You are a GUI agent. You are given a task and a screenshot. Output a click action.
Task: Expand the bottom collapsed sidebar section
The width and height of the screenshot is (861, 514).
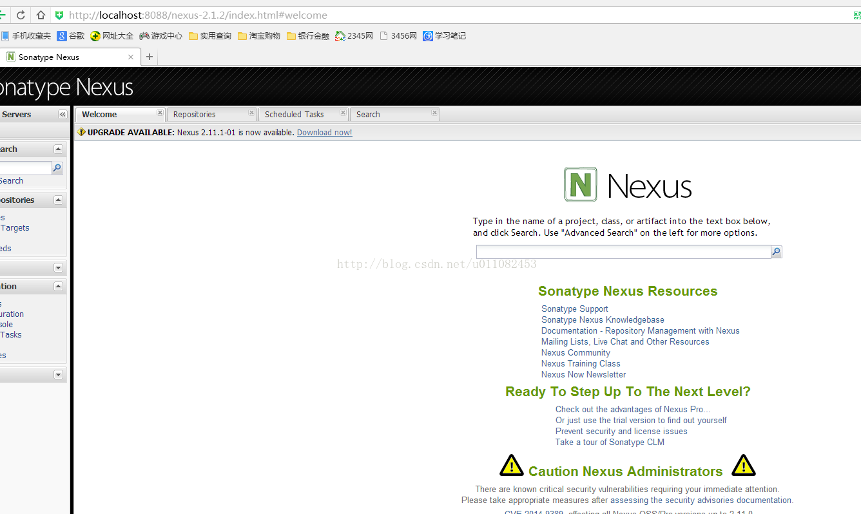pos(58,374)
